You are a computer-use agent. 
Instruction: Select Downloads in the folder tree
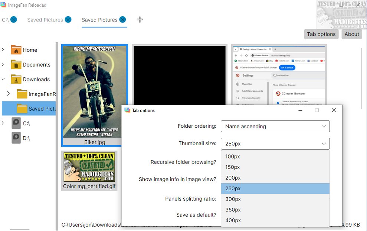(36, 80)
